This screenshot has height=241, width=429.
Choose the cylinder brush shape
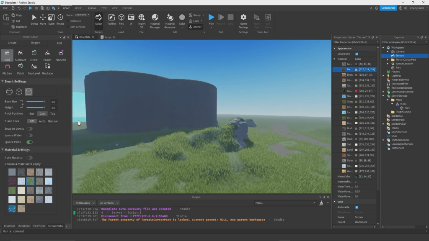[28, 92]
